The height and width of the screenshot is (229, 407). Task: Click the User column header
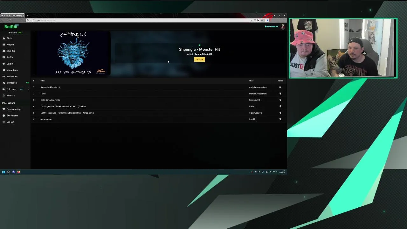[251, 81]
